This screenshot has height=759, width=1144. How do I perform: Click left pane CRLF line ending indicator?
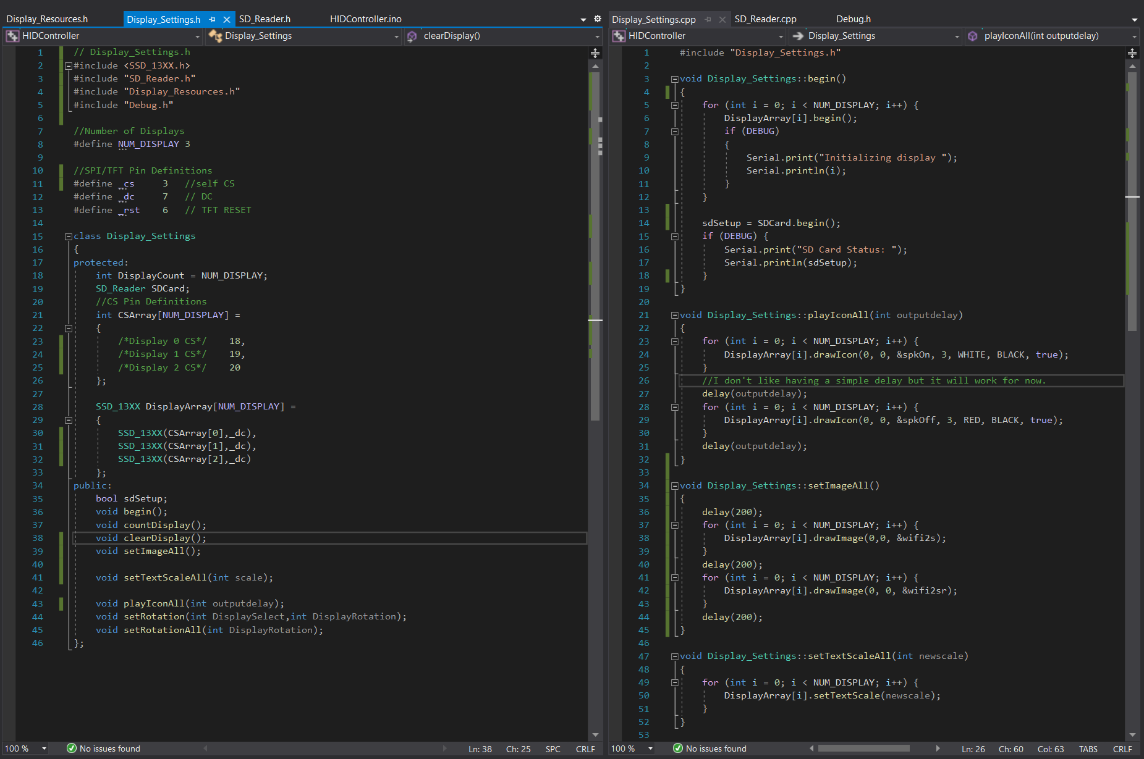585,749
